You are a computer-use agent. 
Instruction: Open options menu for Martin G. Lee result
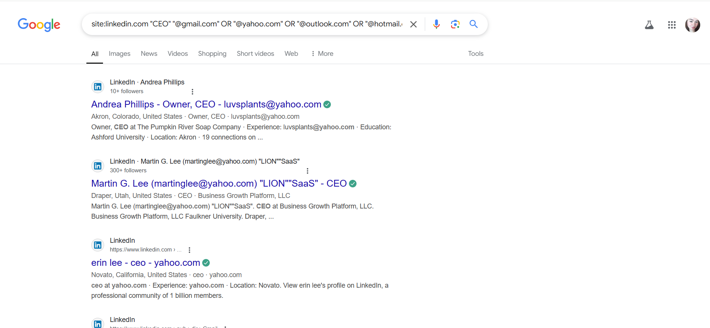307,171
